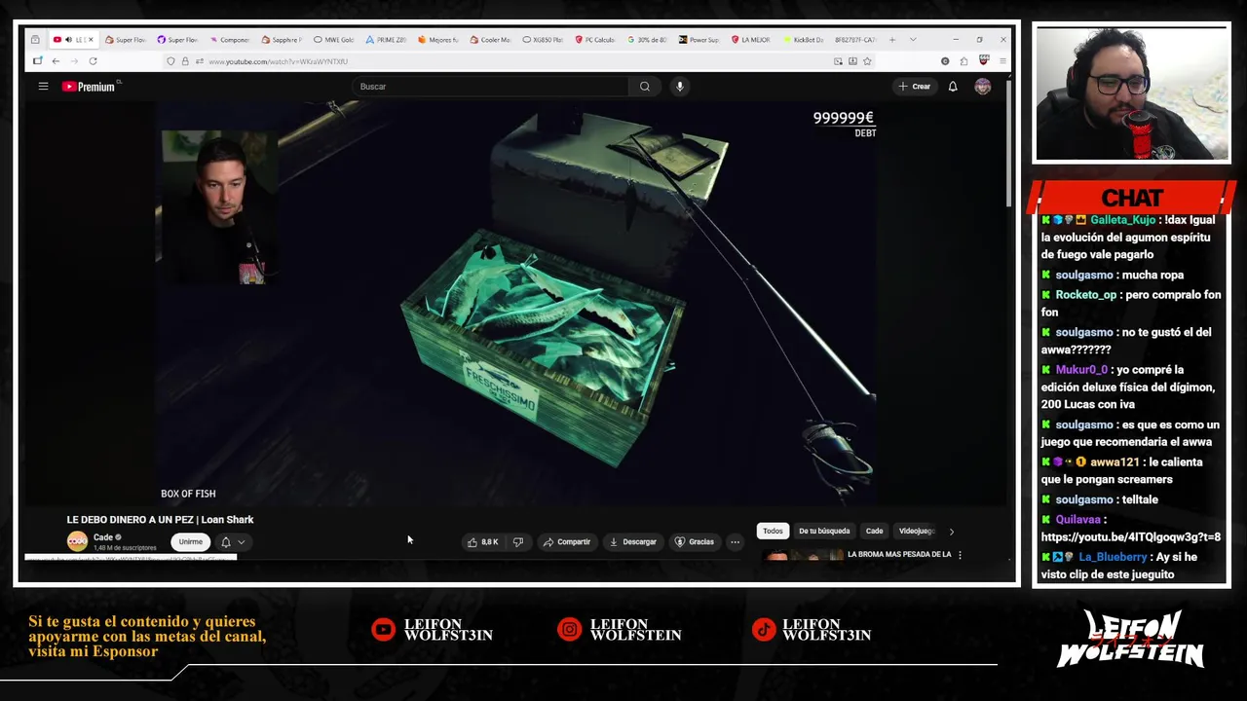Click the dark circular extension icon in toolbar

coord(945,61)
